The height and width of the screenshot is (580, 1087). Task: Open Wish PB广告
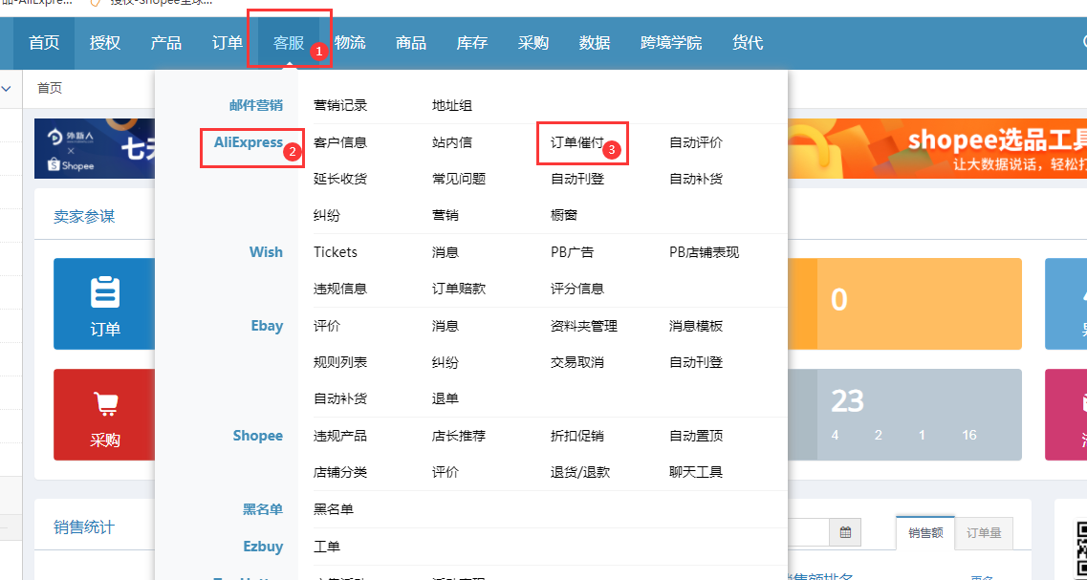tap(572, 252)
